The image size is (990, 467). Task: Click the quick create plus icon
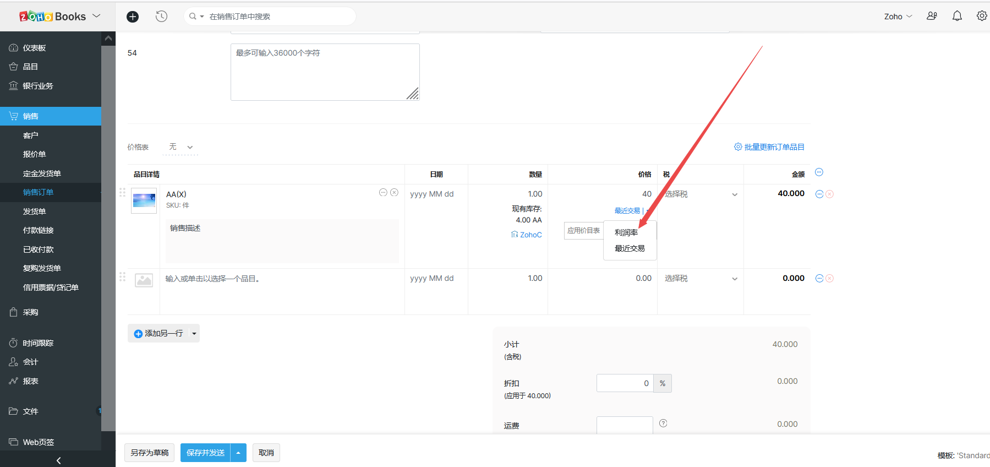click(x=133, y=17)
